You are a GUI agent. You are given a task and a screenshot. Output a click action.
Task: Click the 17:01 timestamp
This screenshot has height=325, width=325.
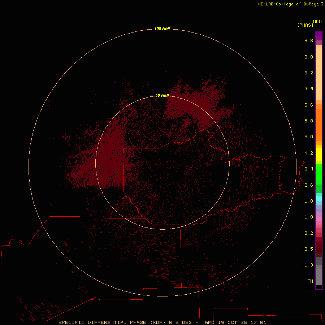point(258,322)
